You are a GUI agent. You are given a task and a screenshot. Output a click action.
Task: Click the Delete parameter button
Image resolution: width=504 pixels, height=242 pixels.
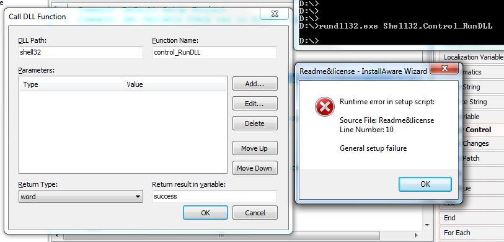pyautogui.click(x=255, y=123)
